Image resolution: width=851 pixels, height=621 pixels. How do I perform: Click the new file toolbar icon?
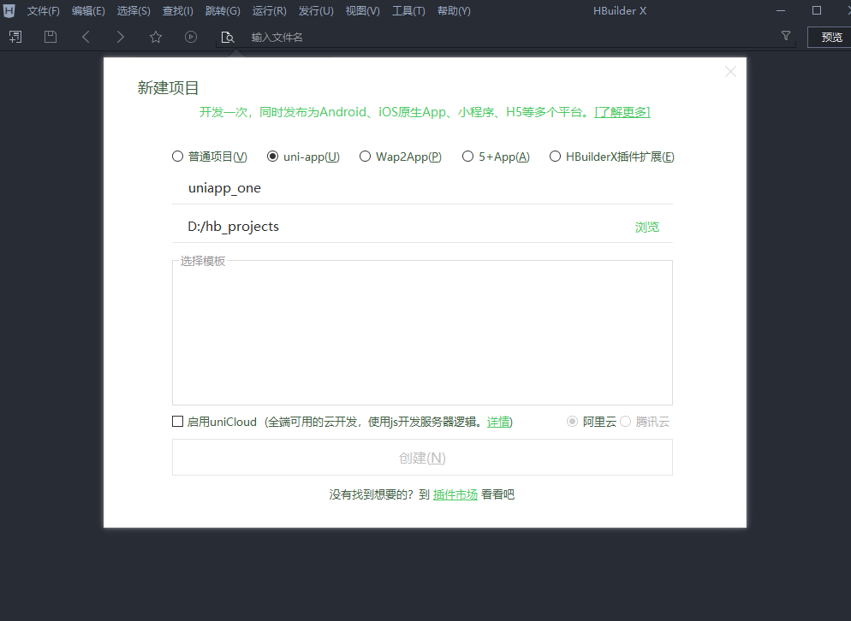[x=15, y=37]
